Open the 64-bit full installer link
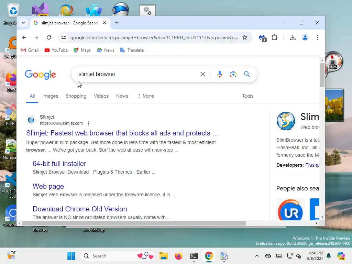Image resolution: width=352 pixels, height=264 pixels. pos(59,164)
